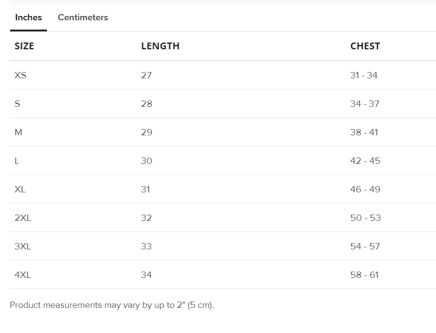Click the 58 - 61 chest value
The width and height of the screenshot is (436, 333).
click(364, 275)
